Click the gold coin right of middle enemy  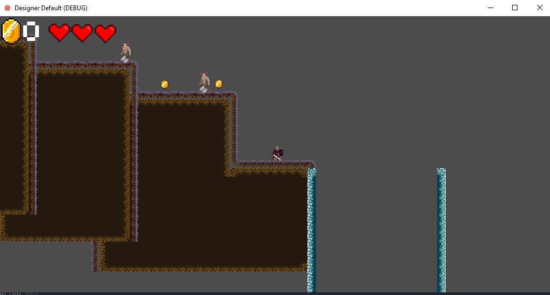(218, 84)
